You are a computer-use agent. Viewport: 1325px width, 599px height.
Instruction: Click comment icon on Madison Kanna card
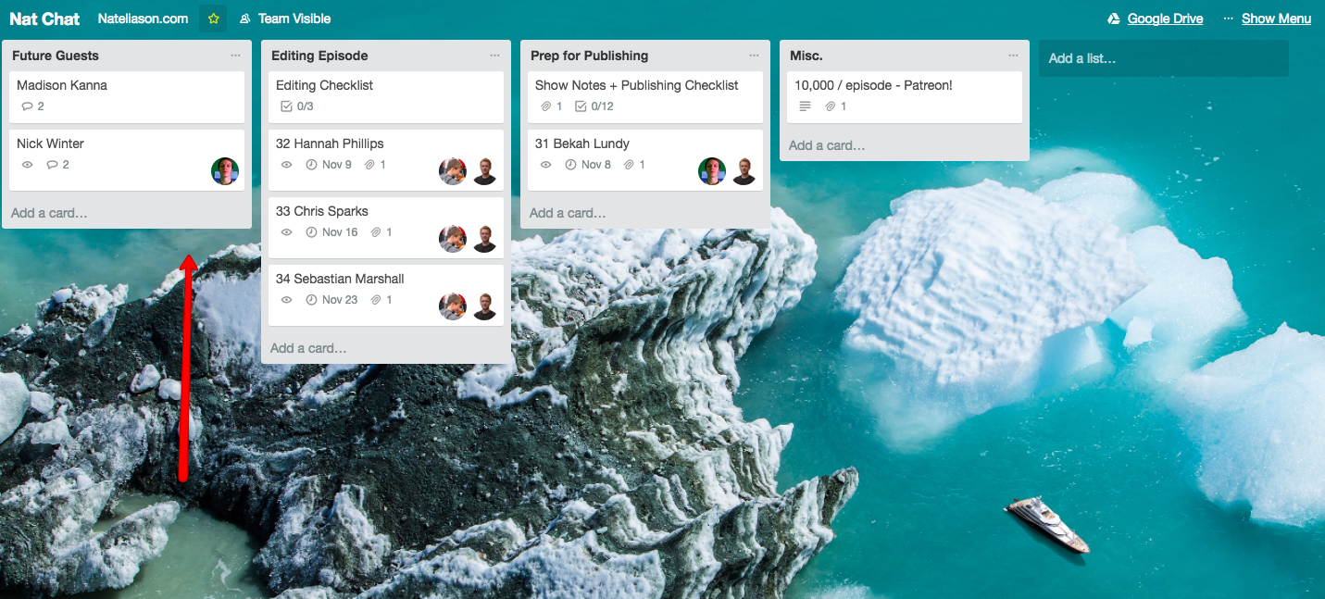(x=27, y=106)
